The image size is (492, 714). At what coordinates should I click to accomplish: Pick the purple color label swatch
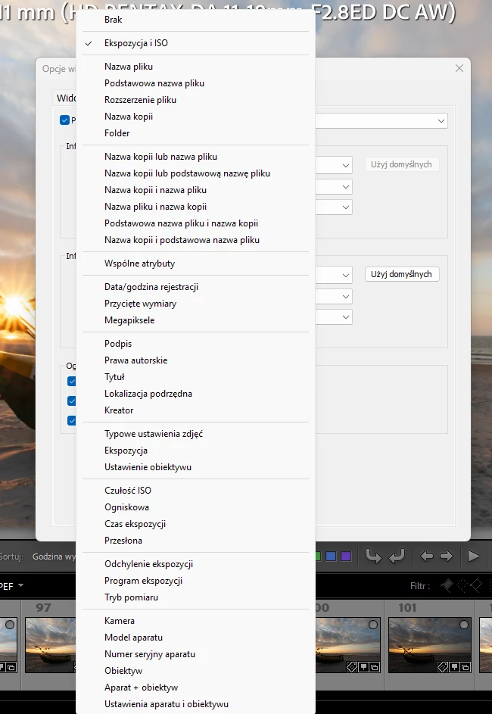click(347, 556)
